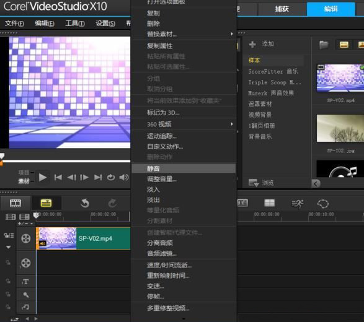Toggle the audio icon on the SP-V02 clip
Viewport: 364px width, 322px height.
[43, 243]
